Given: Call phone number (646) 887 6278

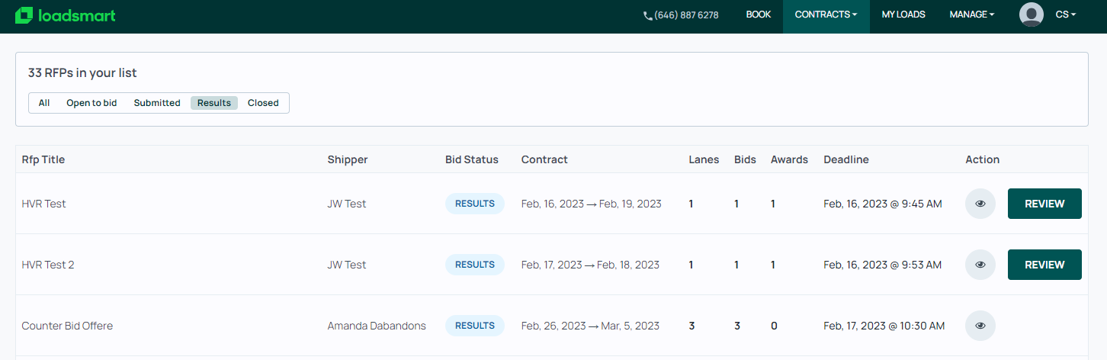Looking at the screenshot, I should pos(686,15).
